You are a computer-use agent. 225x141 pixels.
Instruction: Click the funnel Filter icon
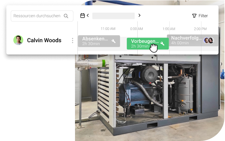[194, 16]
